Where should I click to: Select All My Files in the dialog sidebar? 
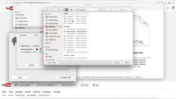point(53,17)
